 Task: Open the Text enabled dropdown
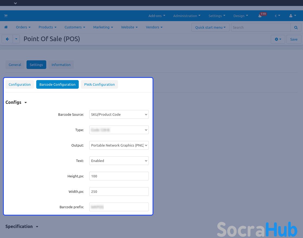tap(119, 161)
